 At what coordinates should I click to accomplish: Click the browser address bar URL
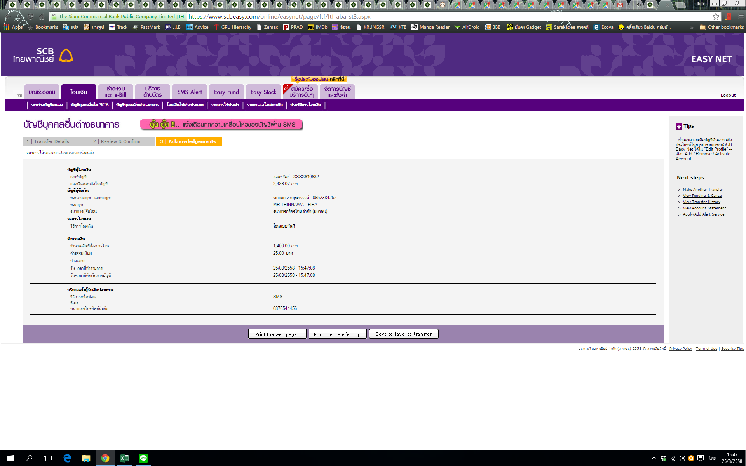click(280, 17)
